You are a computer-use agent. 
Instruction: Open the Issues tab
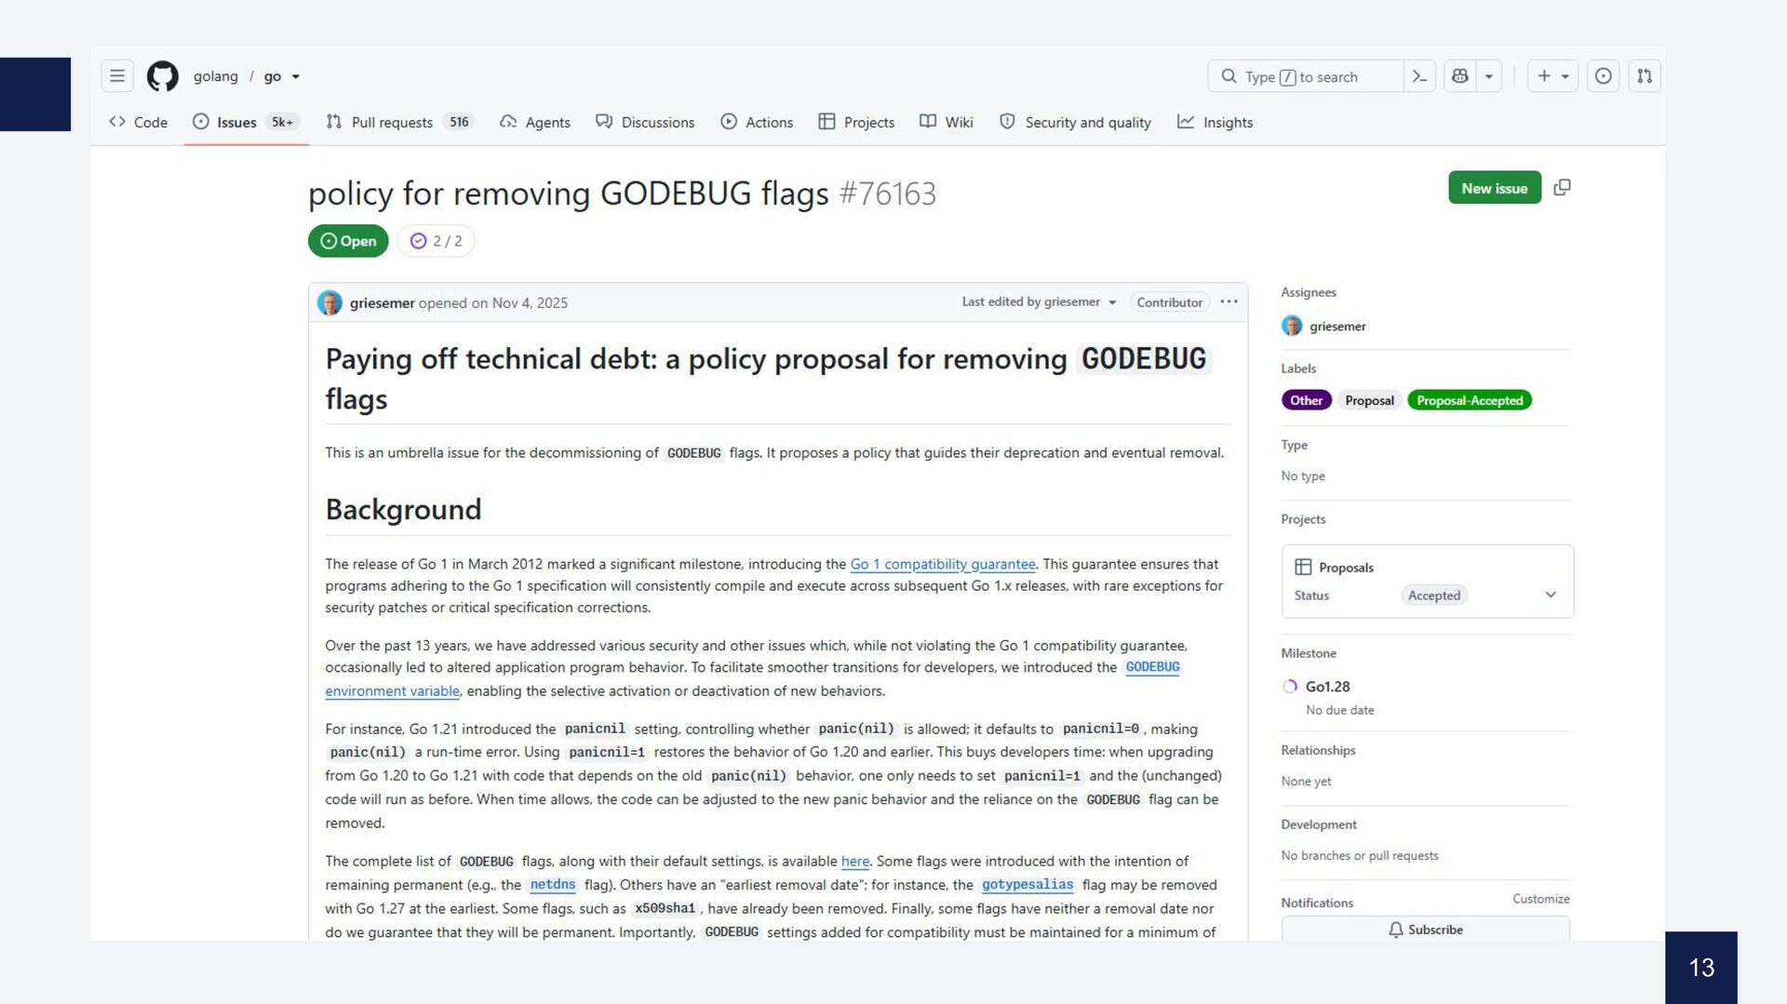[x=246, y=122]
